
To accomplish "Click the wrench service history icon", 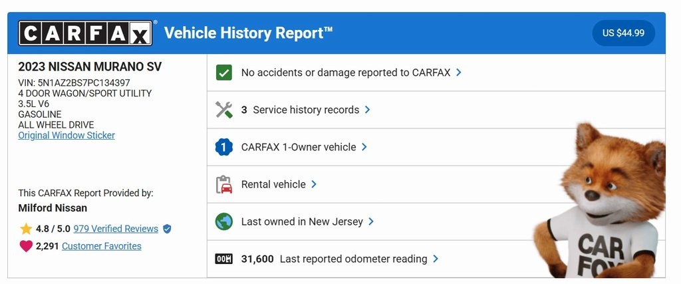I will click(224, 110).
